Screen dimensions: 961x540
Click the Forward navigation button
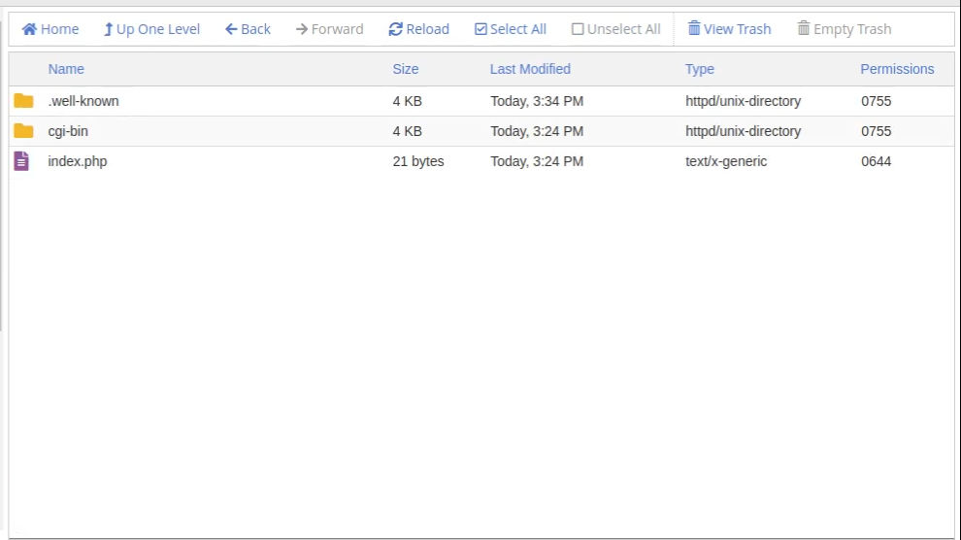point(329,29)
